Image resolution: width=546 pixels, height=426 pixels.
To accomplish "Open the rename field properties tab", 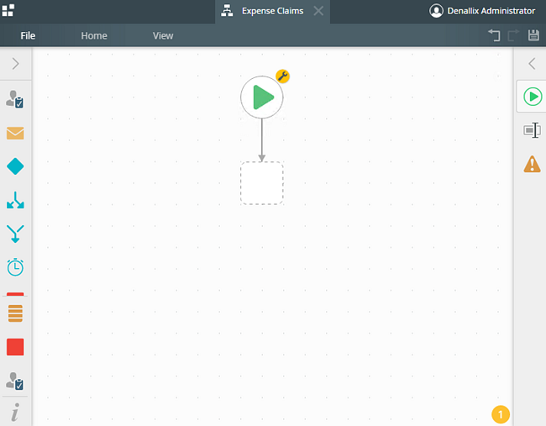I will point(532,130).
